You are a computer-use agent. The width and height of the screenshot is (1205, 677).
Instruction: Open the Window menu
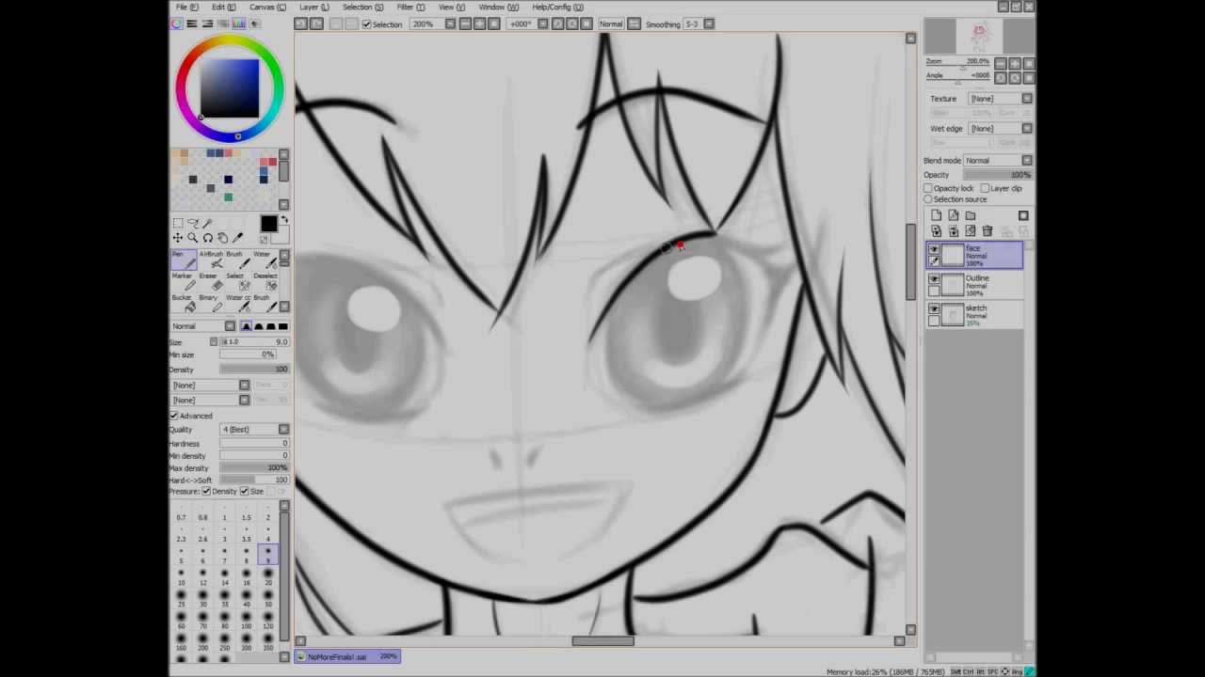click(490, 7)
